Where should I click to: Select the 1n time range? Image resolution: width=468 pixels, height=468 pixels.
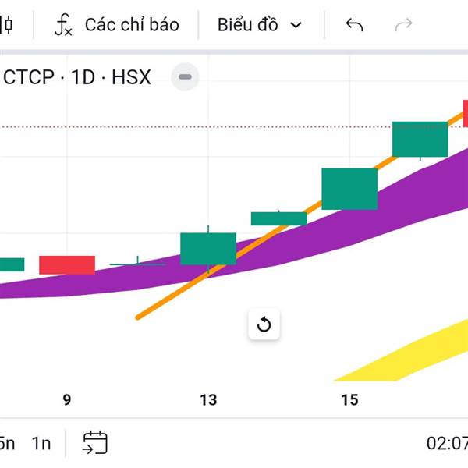(x=41, y=443)
